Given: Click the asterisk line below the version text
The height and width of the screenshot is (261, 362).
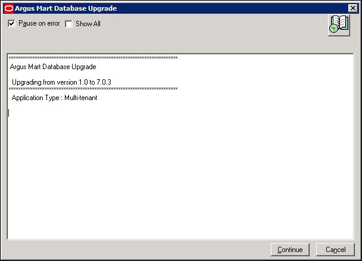Looking at the screenshot, I should tap(93, 88).
